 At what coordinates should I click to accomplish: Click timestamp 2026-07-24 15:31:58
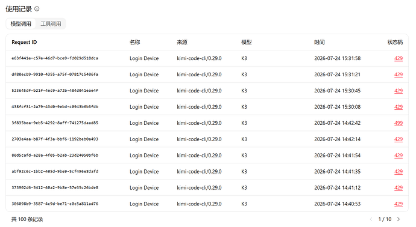coord(338,58)
